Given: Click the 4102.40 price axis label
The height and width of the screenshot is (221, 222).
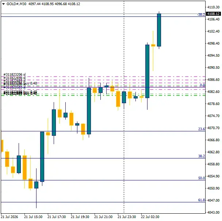Looking at the screenshot, I should click(x=213, y=31).
